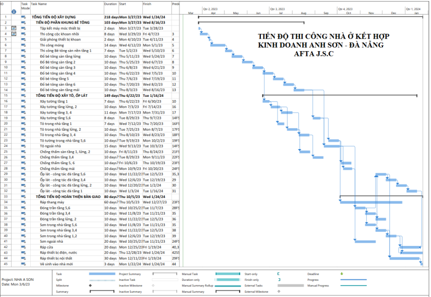This screenshot has width=431, height=297.
Task: Open the note icon on row 3
Action: coord(14,28)
